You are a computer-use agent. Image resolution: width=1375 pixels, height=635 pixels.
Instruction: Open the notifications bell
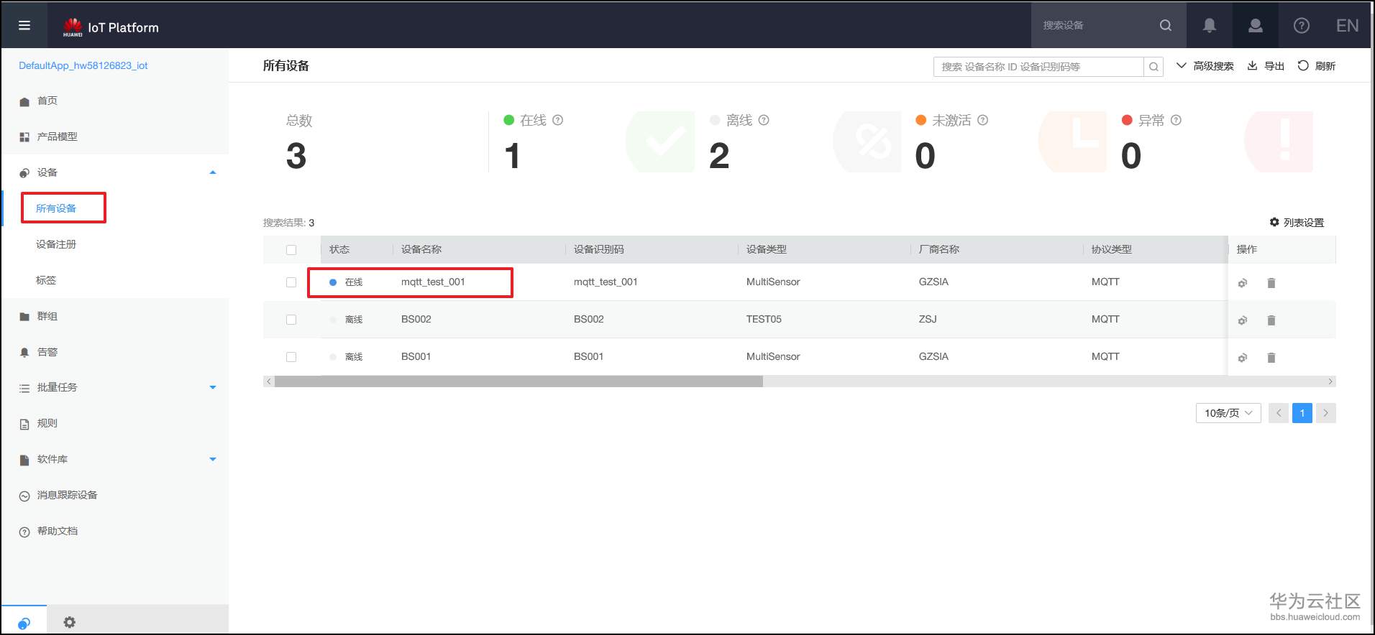pos(1210,25)
